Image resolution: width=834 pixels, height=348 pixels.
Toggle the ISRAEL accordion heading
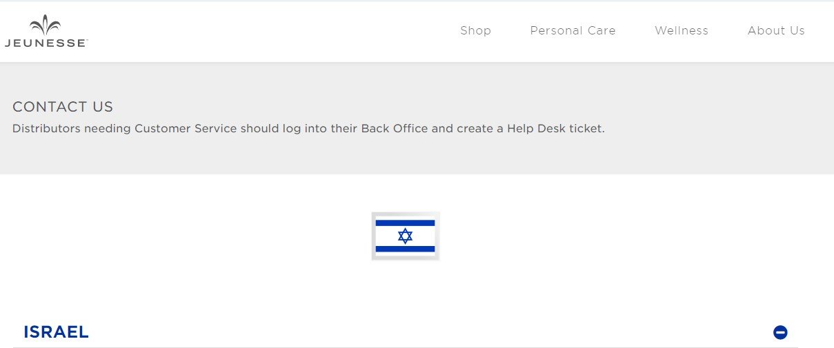point(57,332)
